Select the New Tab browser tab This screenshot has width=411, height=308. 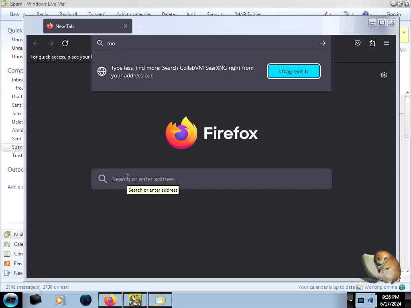87,26
